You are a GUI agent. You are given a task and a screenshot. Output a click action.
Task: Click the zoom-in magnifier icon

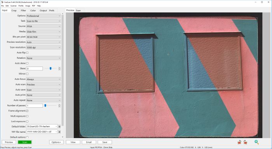[256, 142]
